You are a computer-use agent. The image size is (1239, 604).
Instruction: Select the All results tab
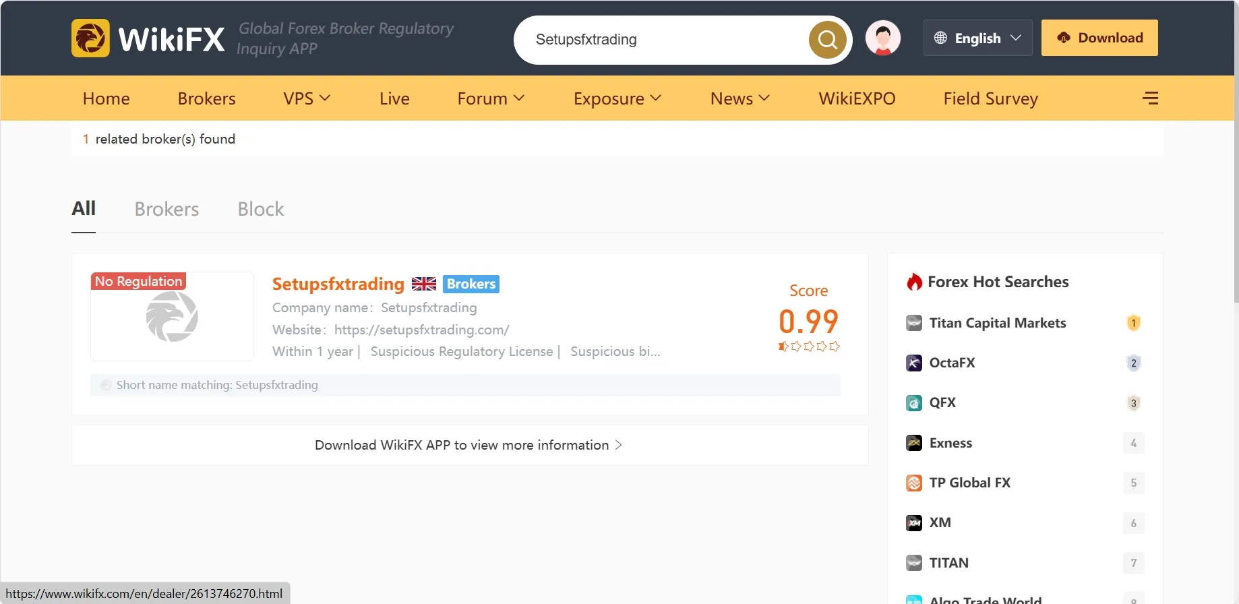84,209
